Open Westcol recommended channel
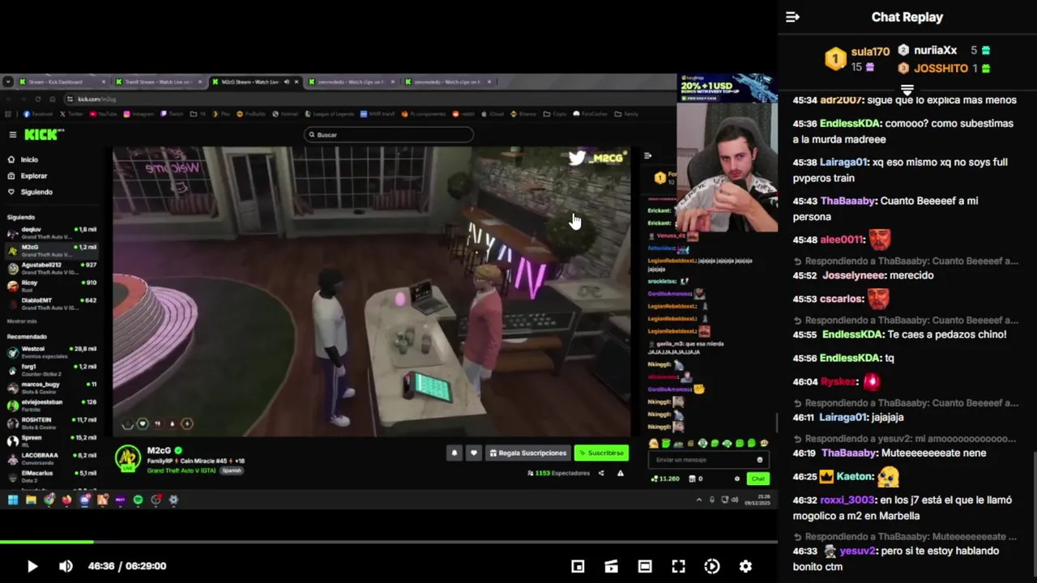 click(52, 351)
